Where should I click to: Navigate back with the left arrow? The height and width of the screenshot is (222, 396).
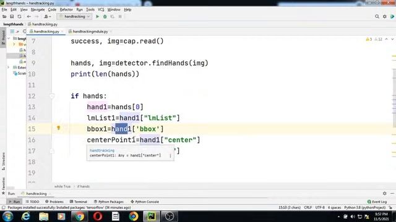[29, 17]
